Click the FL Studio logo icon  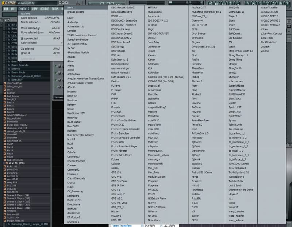(3, 3)
